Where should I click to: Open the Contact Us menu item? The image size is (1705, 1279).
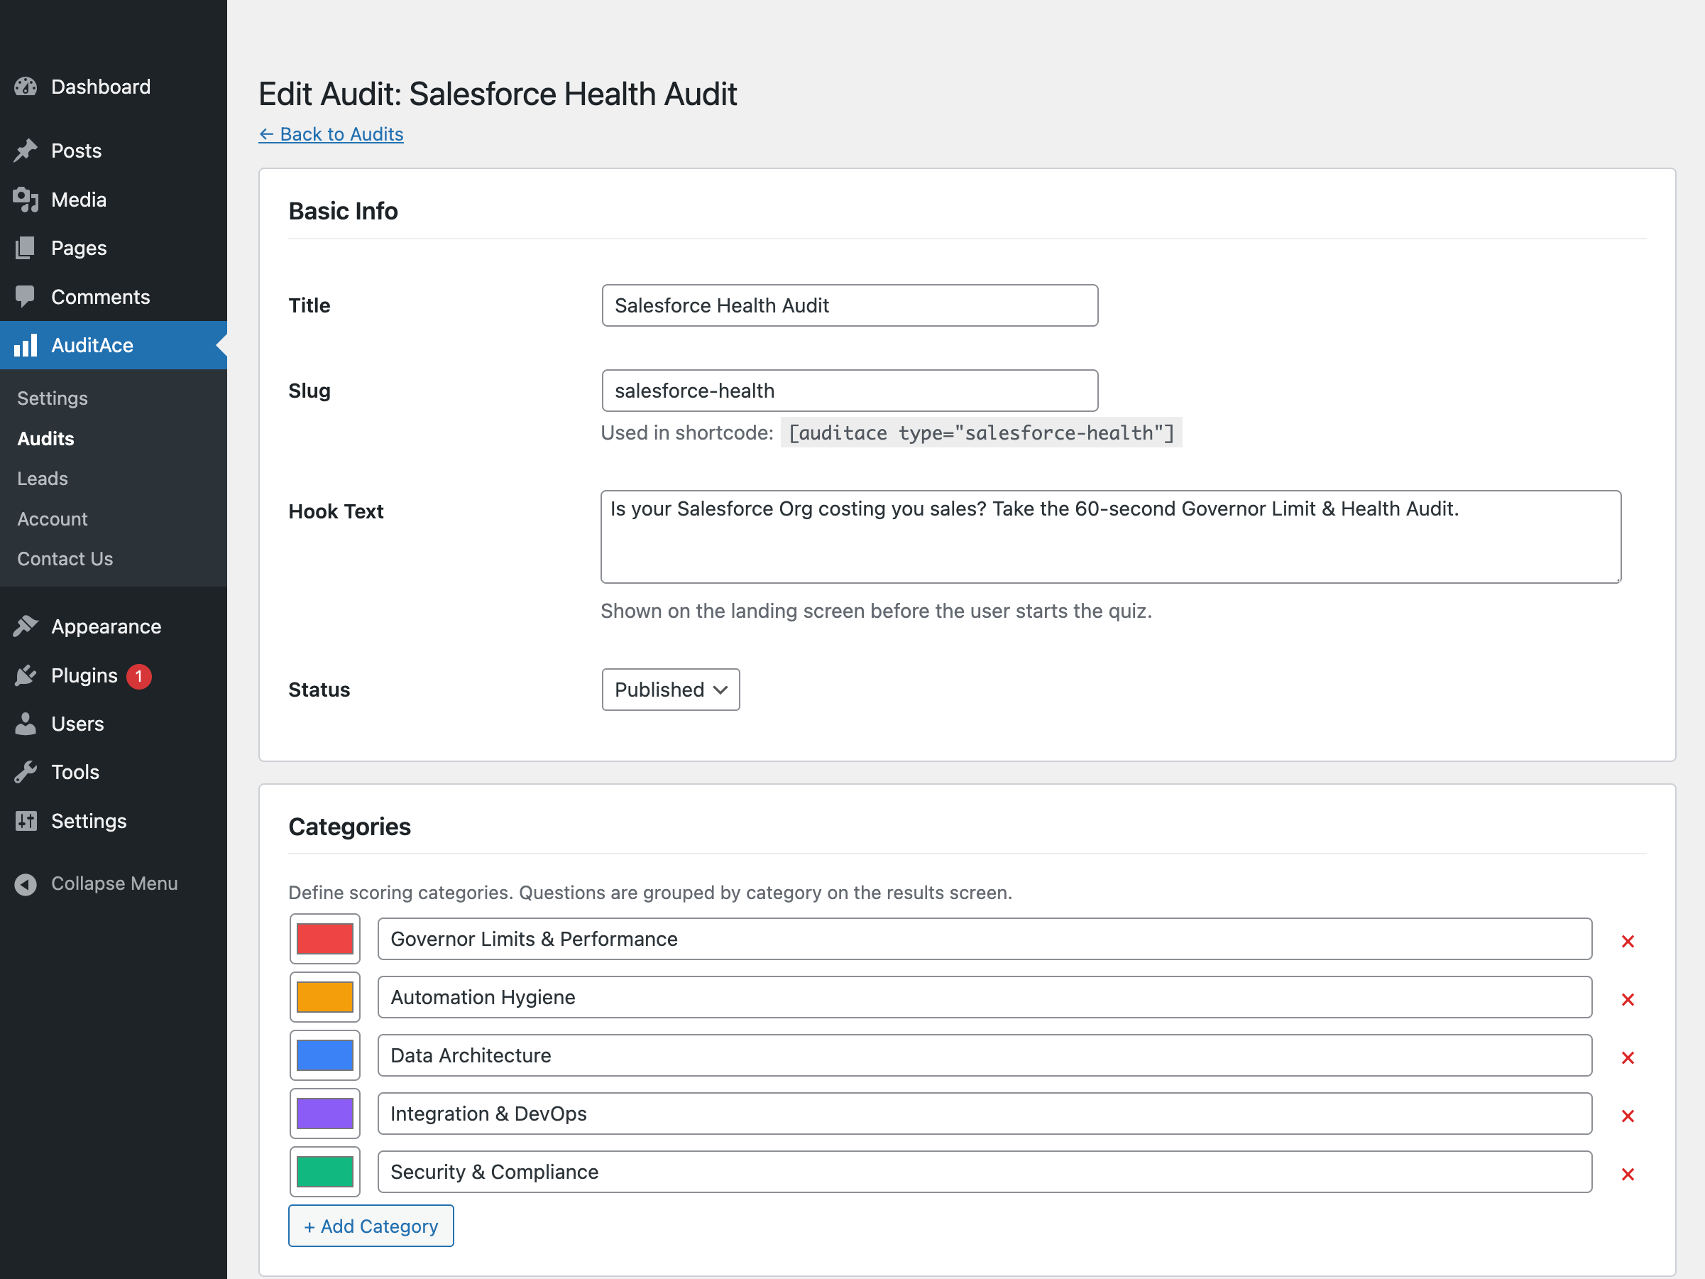(x=65, y=558)
